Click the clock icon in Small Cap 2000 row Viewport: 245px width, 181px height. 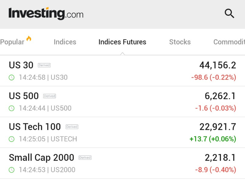pyautogui.click(x=12, y=170)
